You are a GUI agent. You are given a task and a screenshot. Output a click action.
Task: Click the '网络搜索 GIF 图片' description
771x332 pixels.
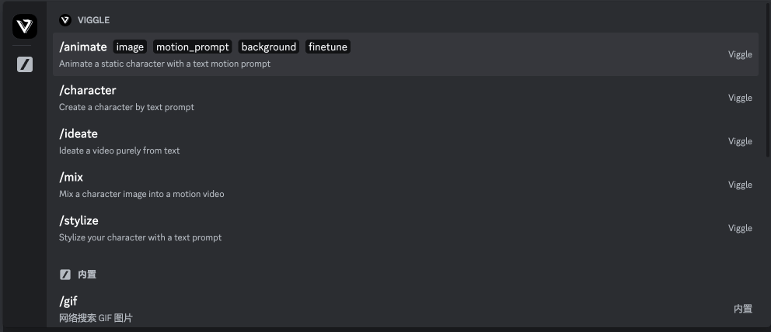tap(96, 318)
